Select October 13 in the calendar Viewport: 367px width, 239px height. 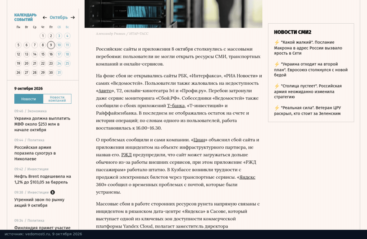(x=27, y=54)
